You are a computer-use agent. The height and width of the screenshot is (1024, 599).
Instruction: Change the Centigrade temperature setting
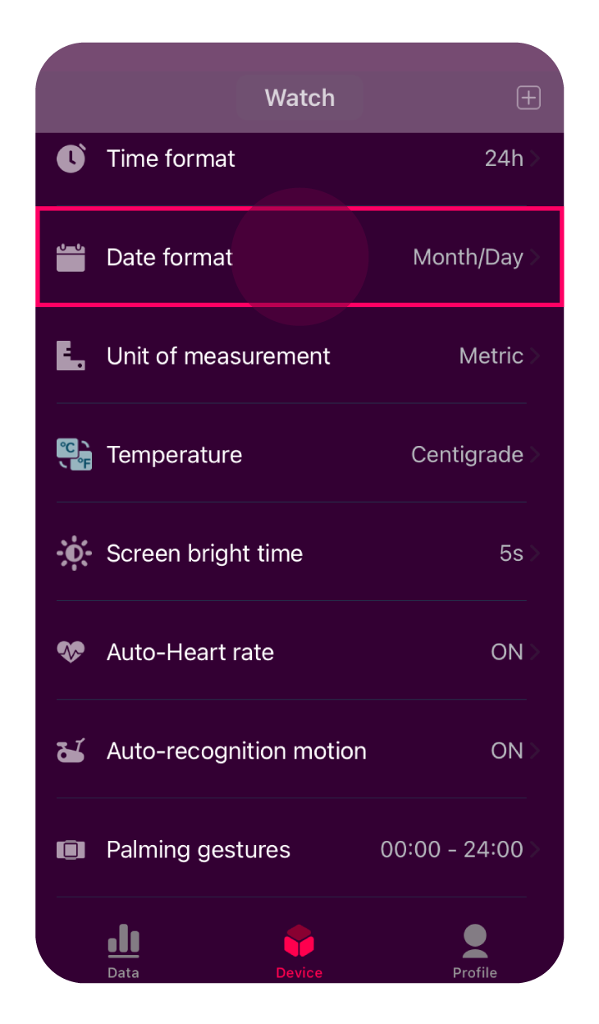(x=467, y=455)
